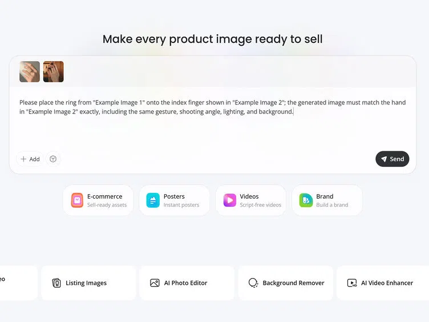This screenshot has width=429, height=322.
Task: Open the Videos Script-free videos card
Action: [250, 200]
